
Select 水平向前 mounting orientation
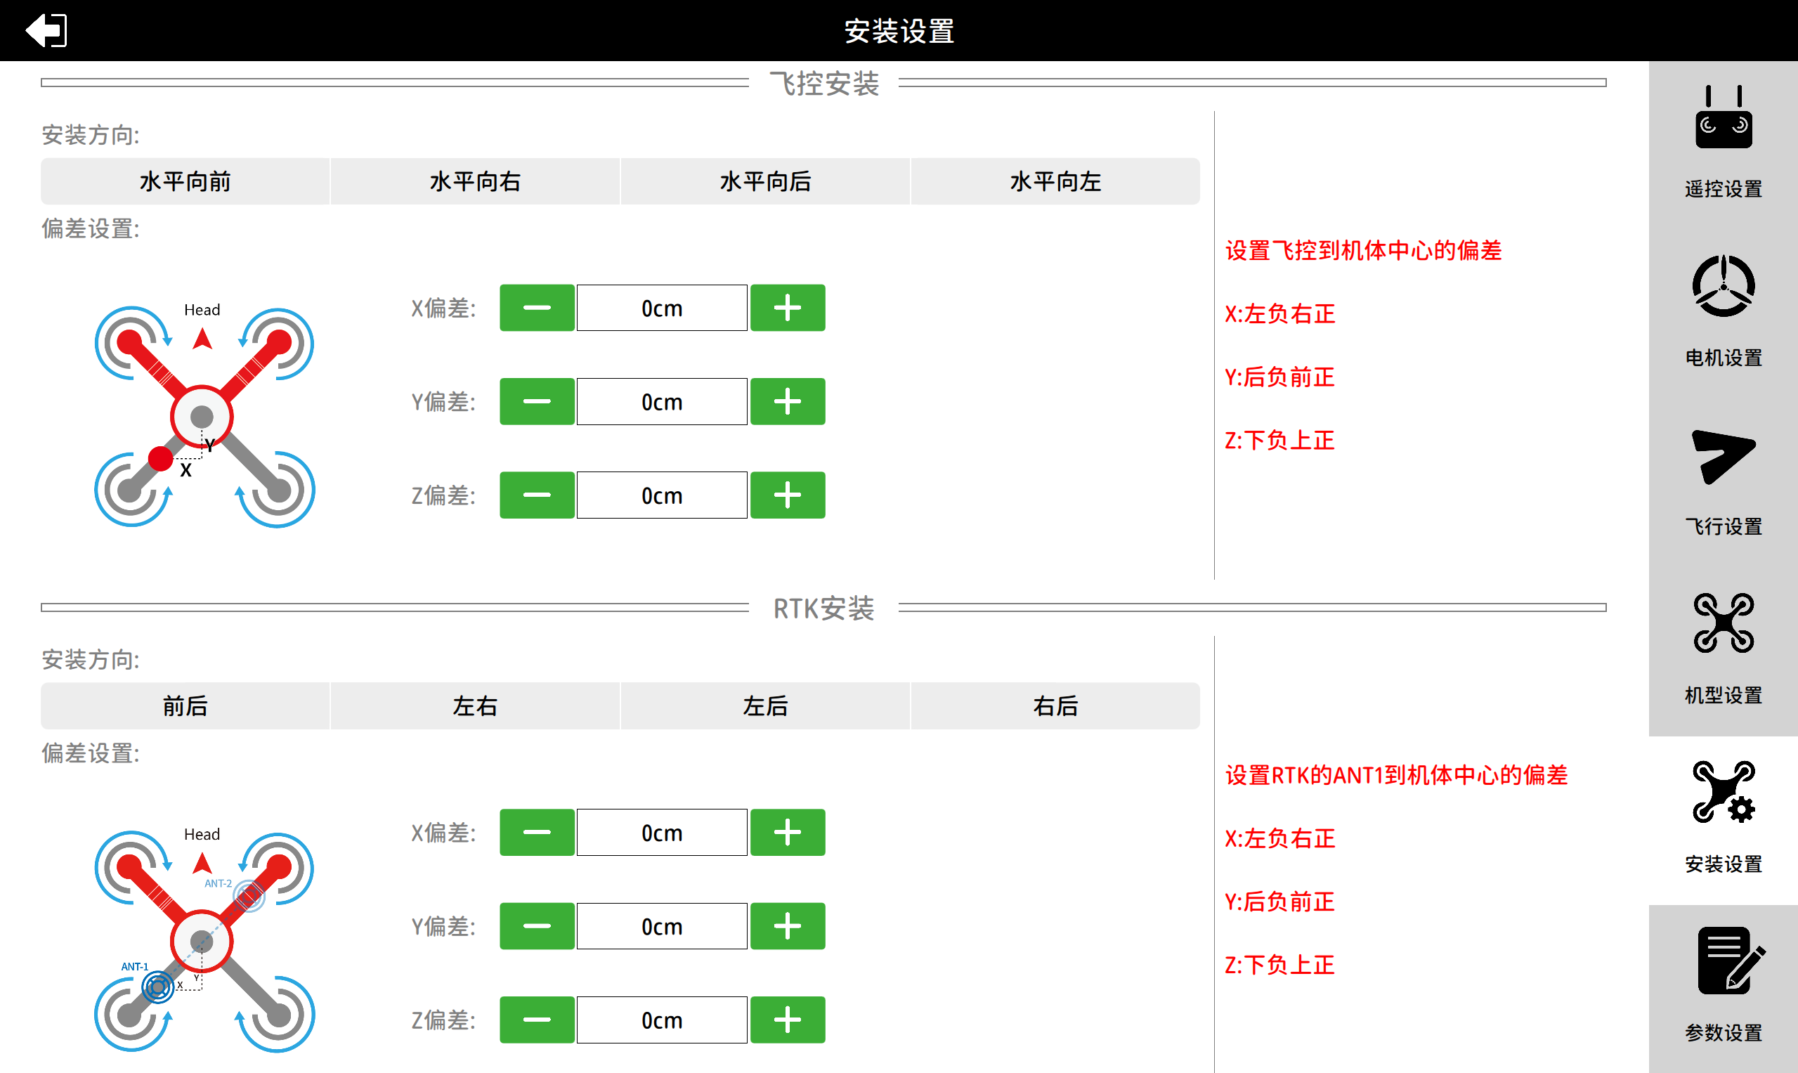click(184, 181)
